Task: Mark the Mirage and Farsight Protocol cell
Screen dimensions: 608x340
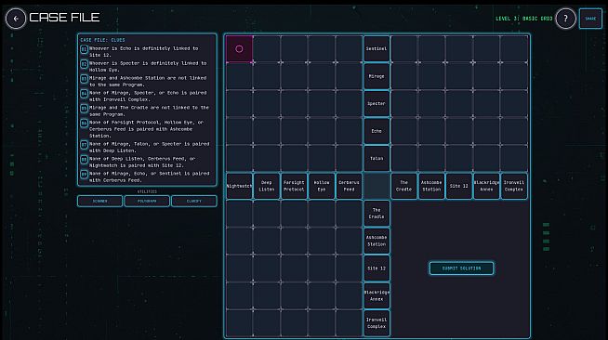Action: pyautogui.click(x=294, y=76)
